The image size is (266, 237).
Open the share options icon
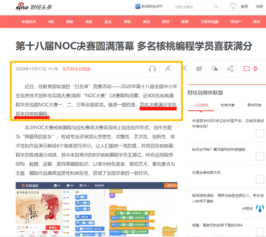click(x=230, y=69)
